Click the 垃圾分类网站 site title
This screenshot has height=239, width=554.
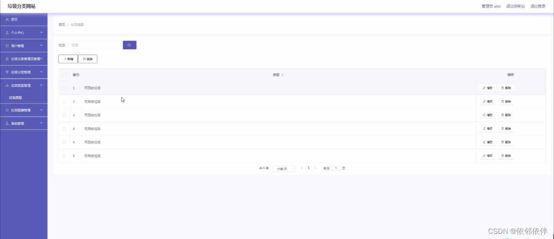pos(22,6)
